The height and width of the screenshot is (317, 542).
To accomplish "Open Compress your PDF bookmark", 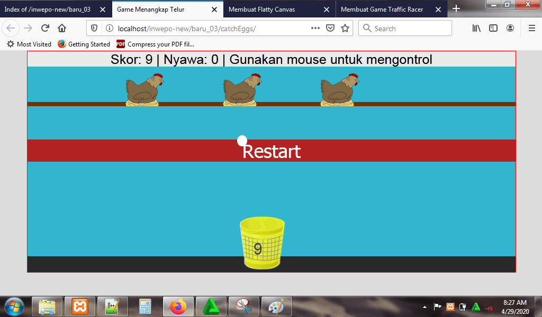I will point(155,44).
